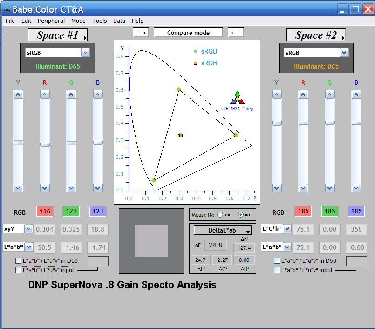The image size is (375, 329).
Task: Click Space #1 blue value field 123
Action: pyautogui.click(x=98, y=211)
